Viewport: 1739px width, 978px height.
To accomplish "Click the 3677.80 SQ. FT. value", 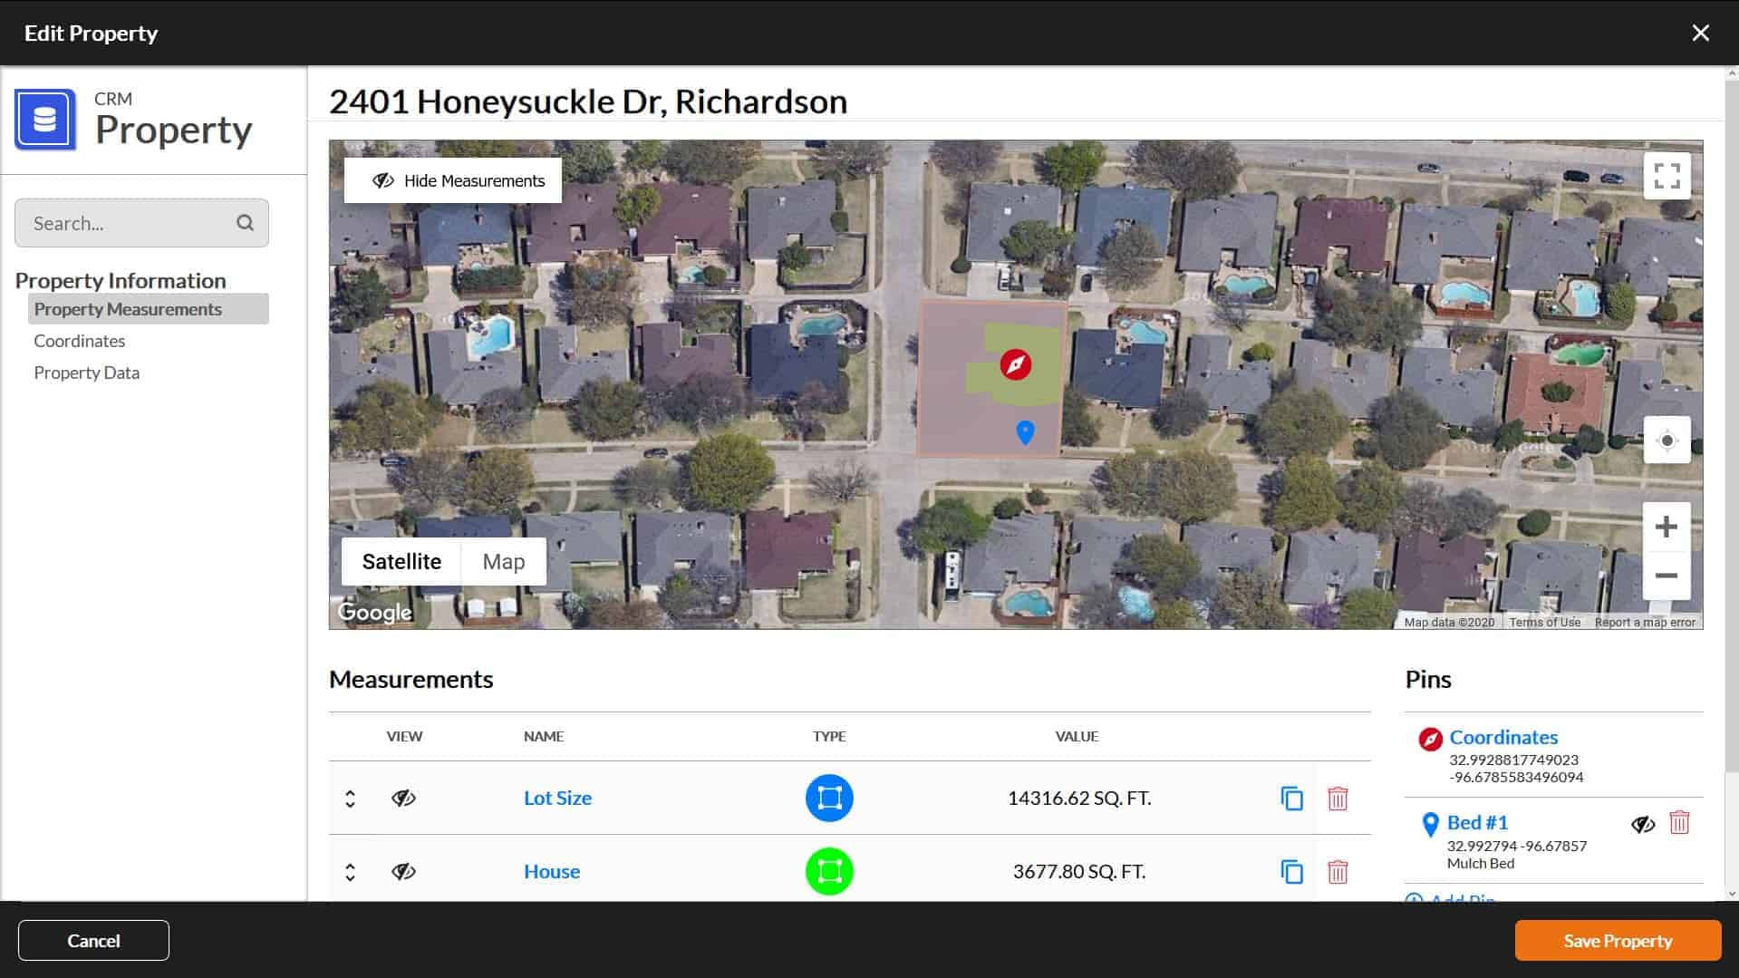I will pos(1079,871).
